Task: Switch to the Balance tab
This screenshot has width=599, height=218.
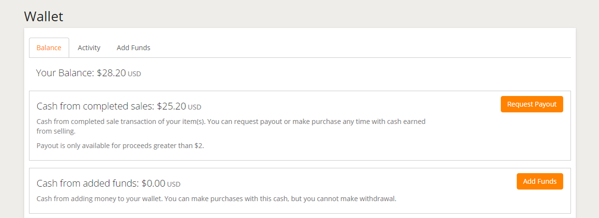Action: pyautogui.click(x=49, y=48)
